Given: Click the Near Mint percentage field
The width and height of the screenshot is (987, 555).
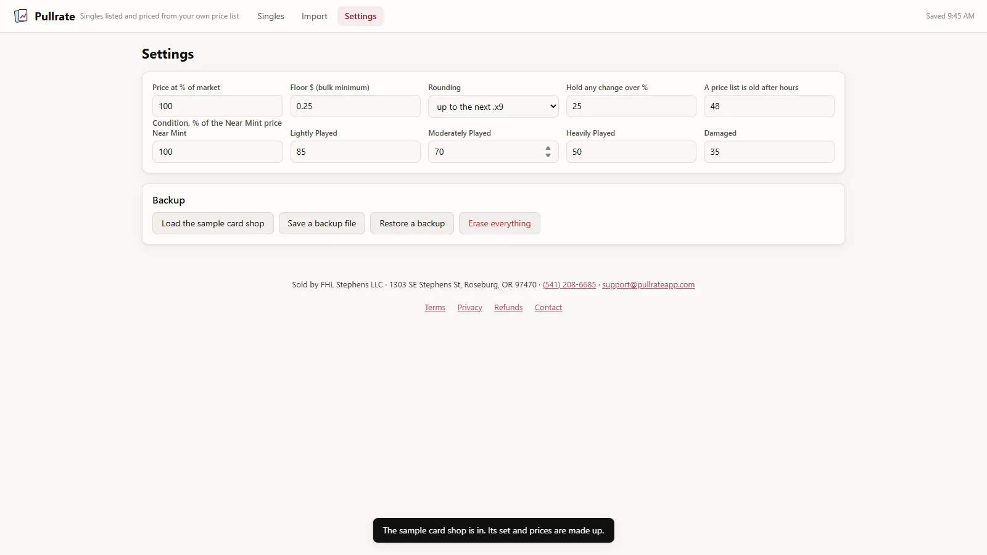Looking at the screenshot, I should (x=217, y=152).
